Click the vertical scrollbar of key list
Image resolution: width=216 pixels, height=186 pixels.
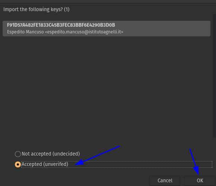[214, 76]
